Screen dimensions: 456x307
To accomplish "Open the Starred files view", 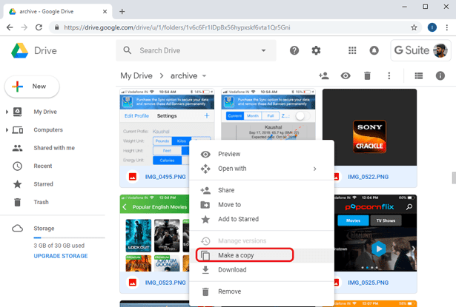I will pyautogui.click(x=43, y=184).
